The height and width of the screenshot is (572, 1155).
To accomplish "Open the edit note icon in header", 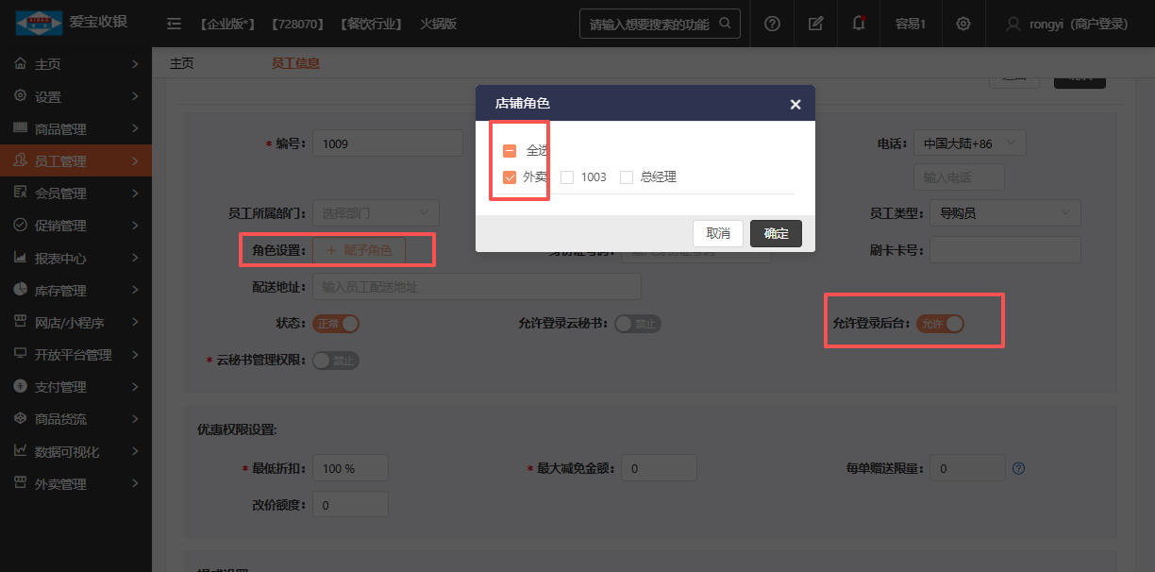I will [815, 24].
